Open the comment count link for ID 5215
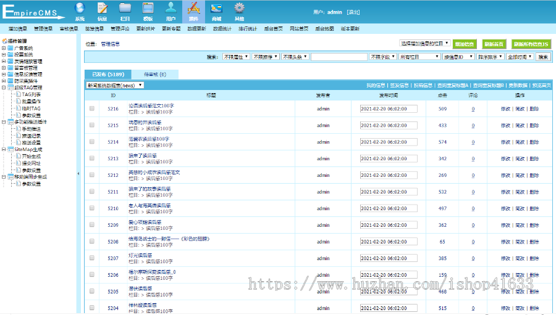556x315 pixels. [x=473, y=125]
